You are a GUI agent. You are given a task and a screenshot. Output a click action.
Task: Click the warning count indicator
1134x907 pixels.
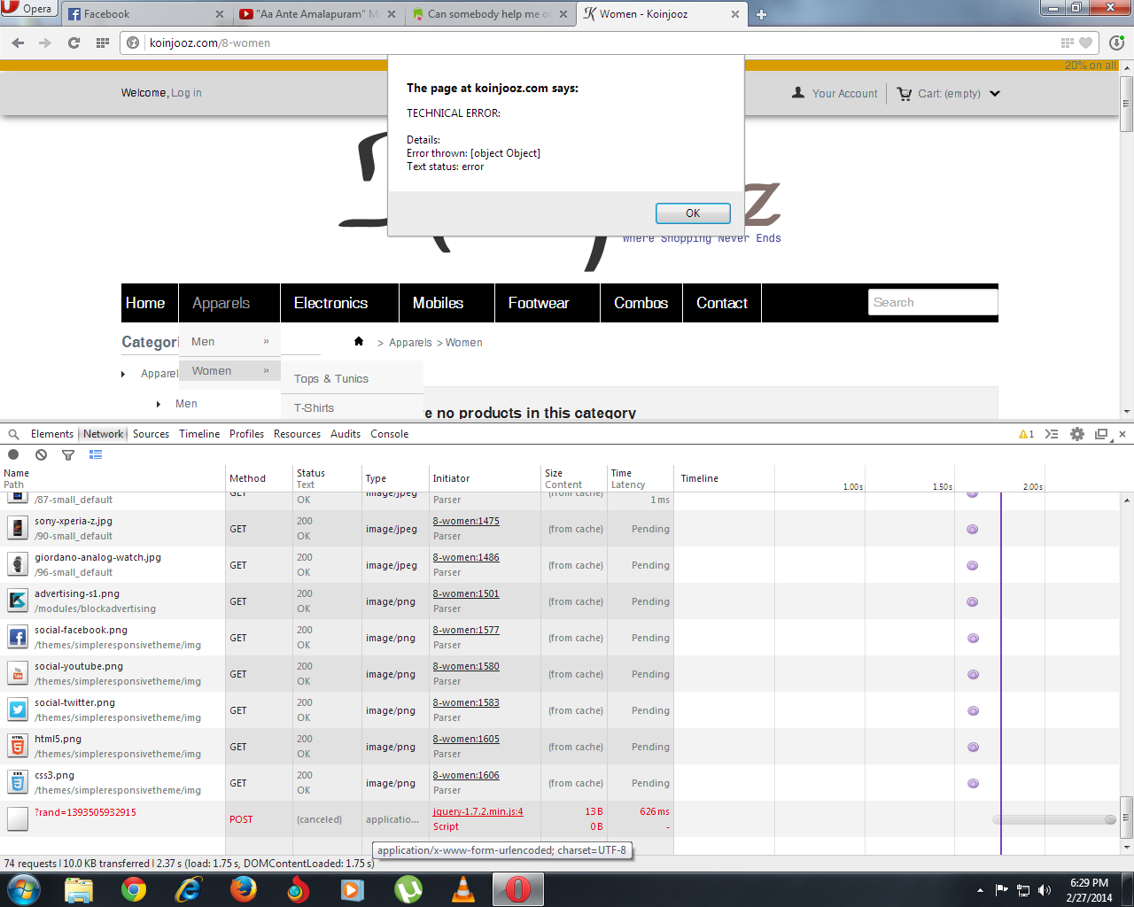click(x=1027, y=434)
